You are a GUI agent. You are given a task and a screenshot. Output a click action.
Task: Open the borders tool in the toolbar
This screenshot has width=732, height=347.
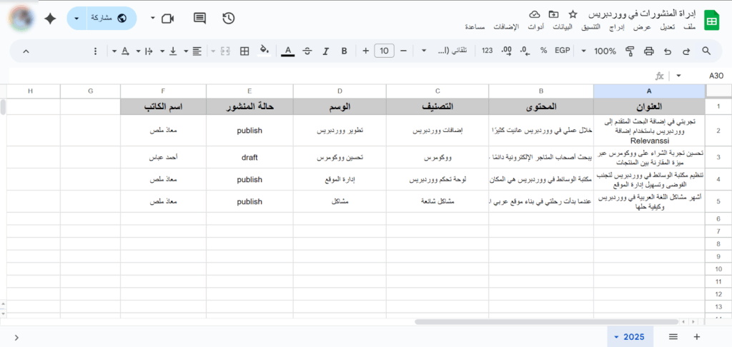coord(244,51)
